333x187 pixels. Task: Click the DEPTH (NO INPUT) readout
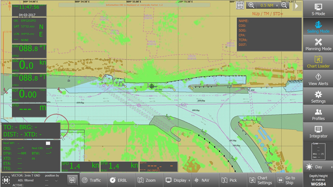click(x=158, y=167)
